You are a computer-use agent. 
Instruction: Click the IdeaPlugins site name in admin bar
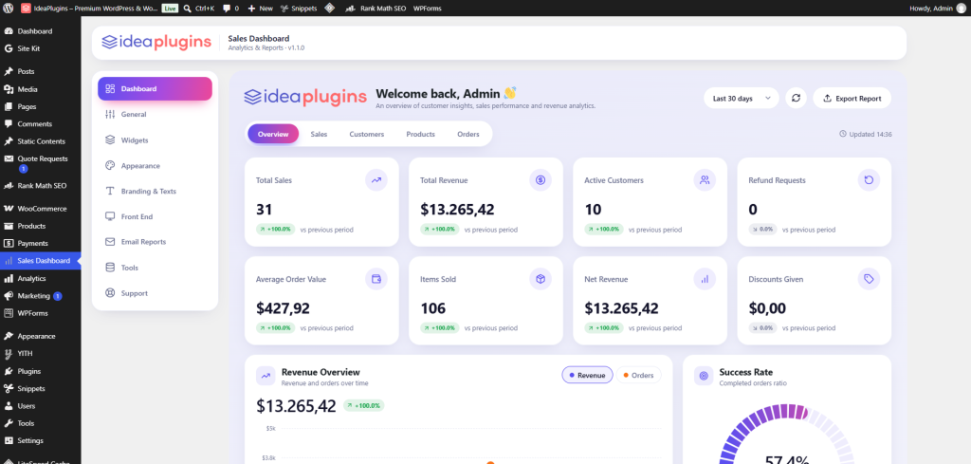[x=89, y=9]
